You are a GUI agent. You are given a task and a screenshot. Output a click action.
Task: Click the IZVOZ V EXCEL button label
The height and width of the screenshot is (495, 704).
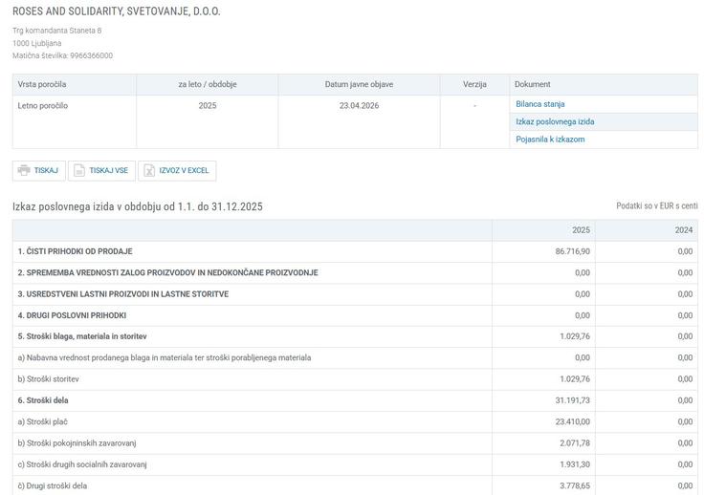tap(184, 170)
